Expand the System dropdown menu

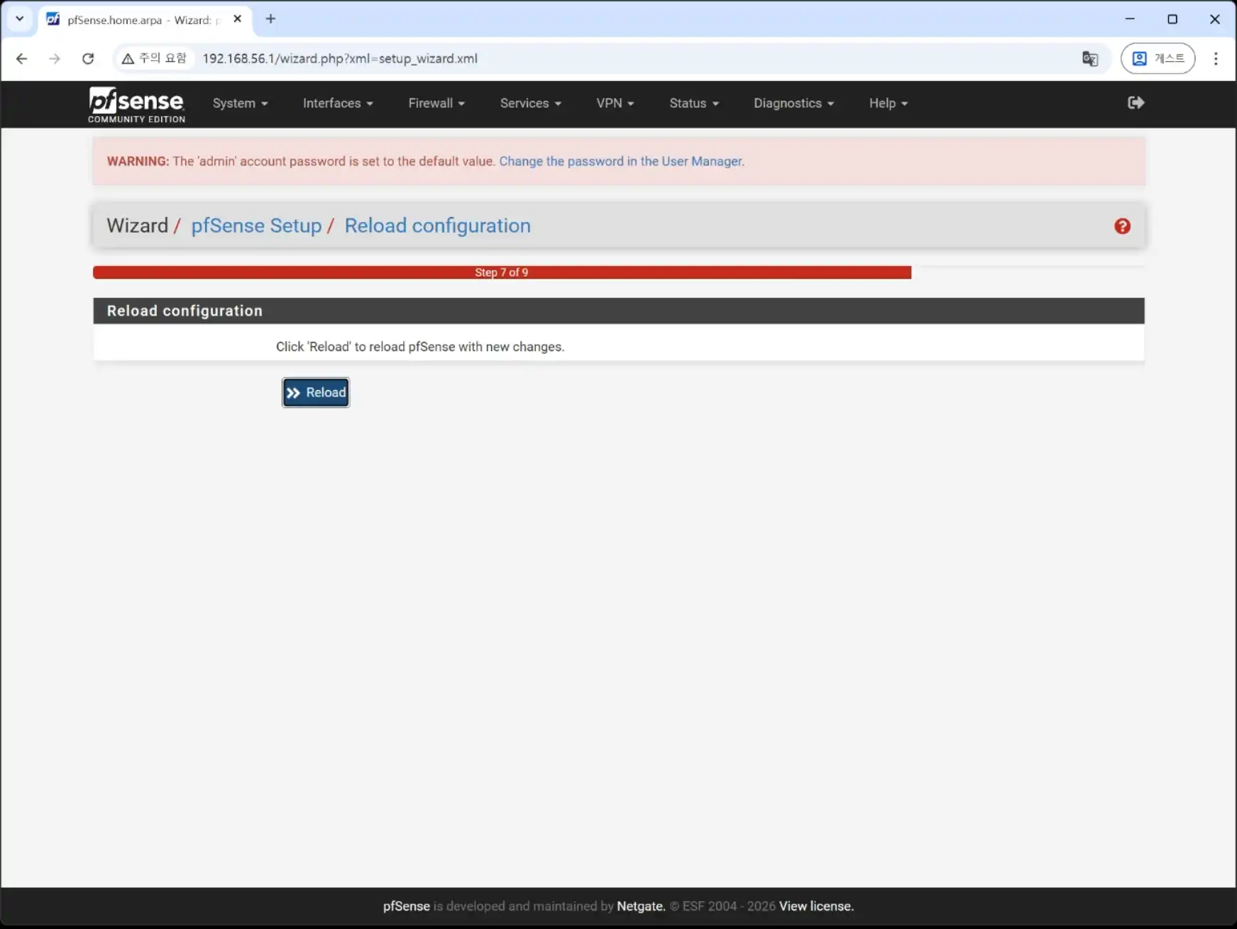tap(240, 104)
